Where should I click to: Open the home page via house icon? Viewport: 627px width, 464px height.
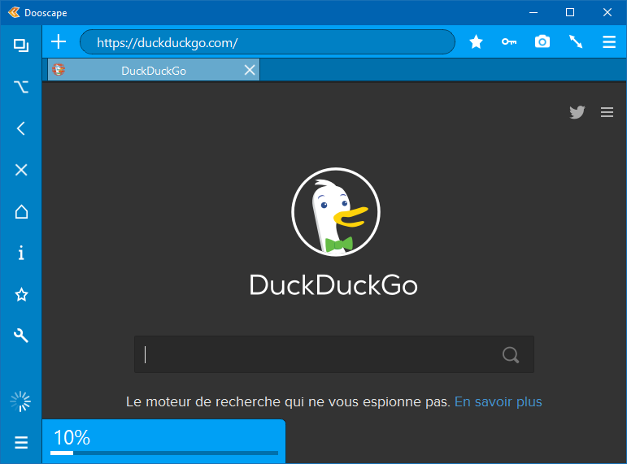[21, 212]
